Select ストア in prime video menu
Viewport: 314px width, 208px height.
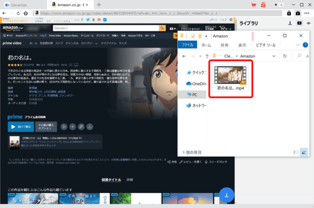tap(59, 43)
